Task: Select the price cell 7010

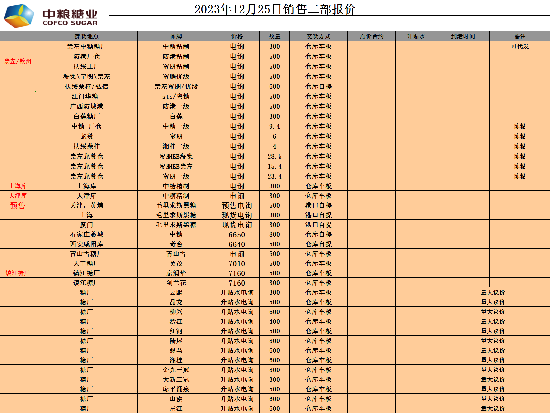Action: 237,264
